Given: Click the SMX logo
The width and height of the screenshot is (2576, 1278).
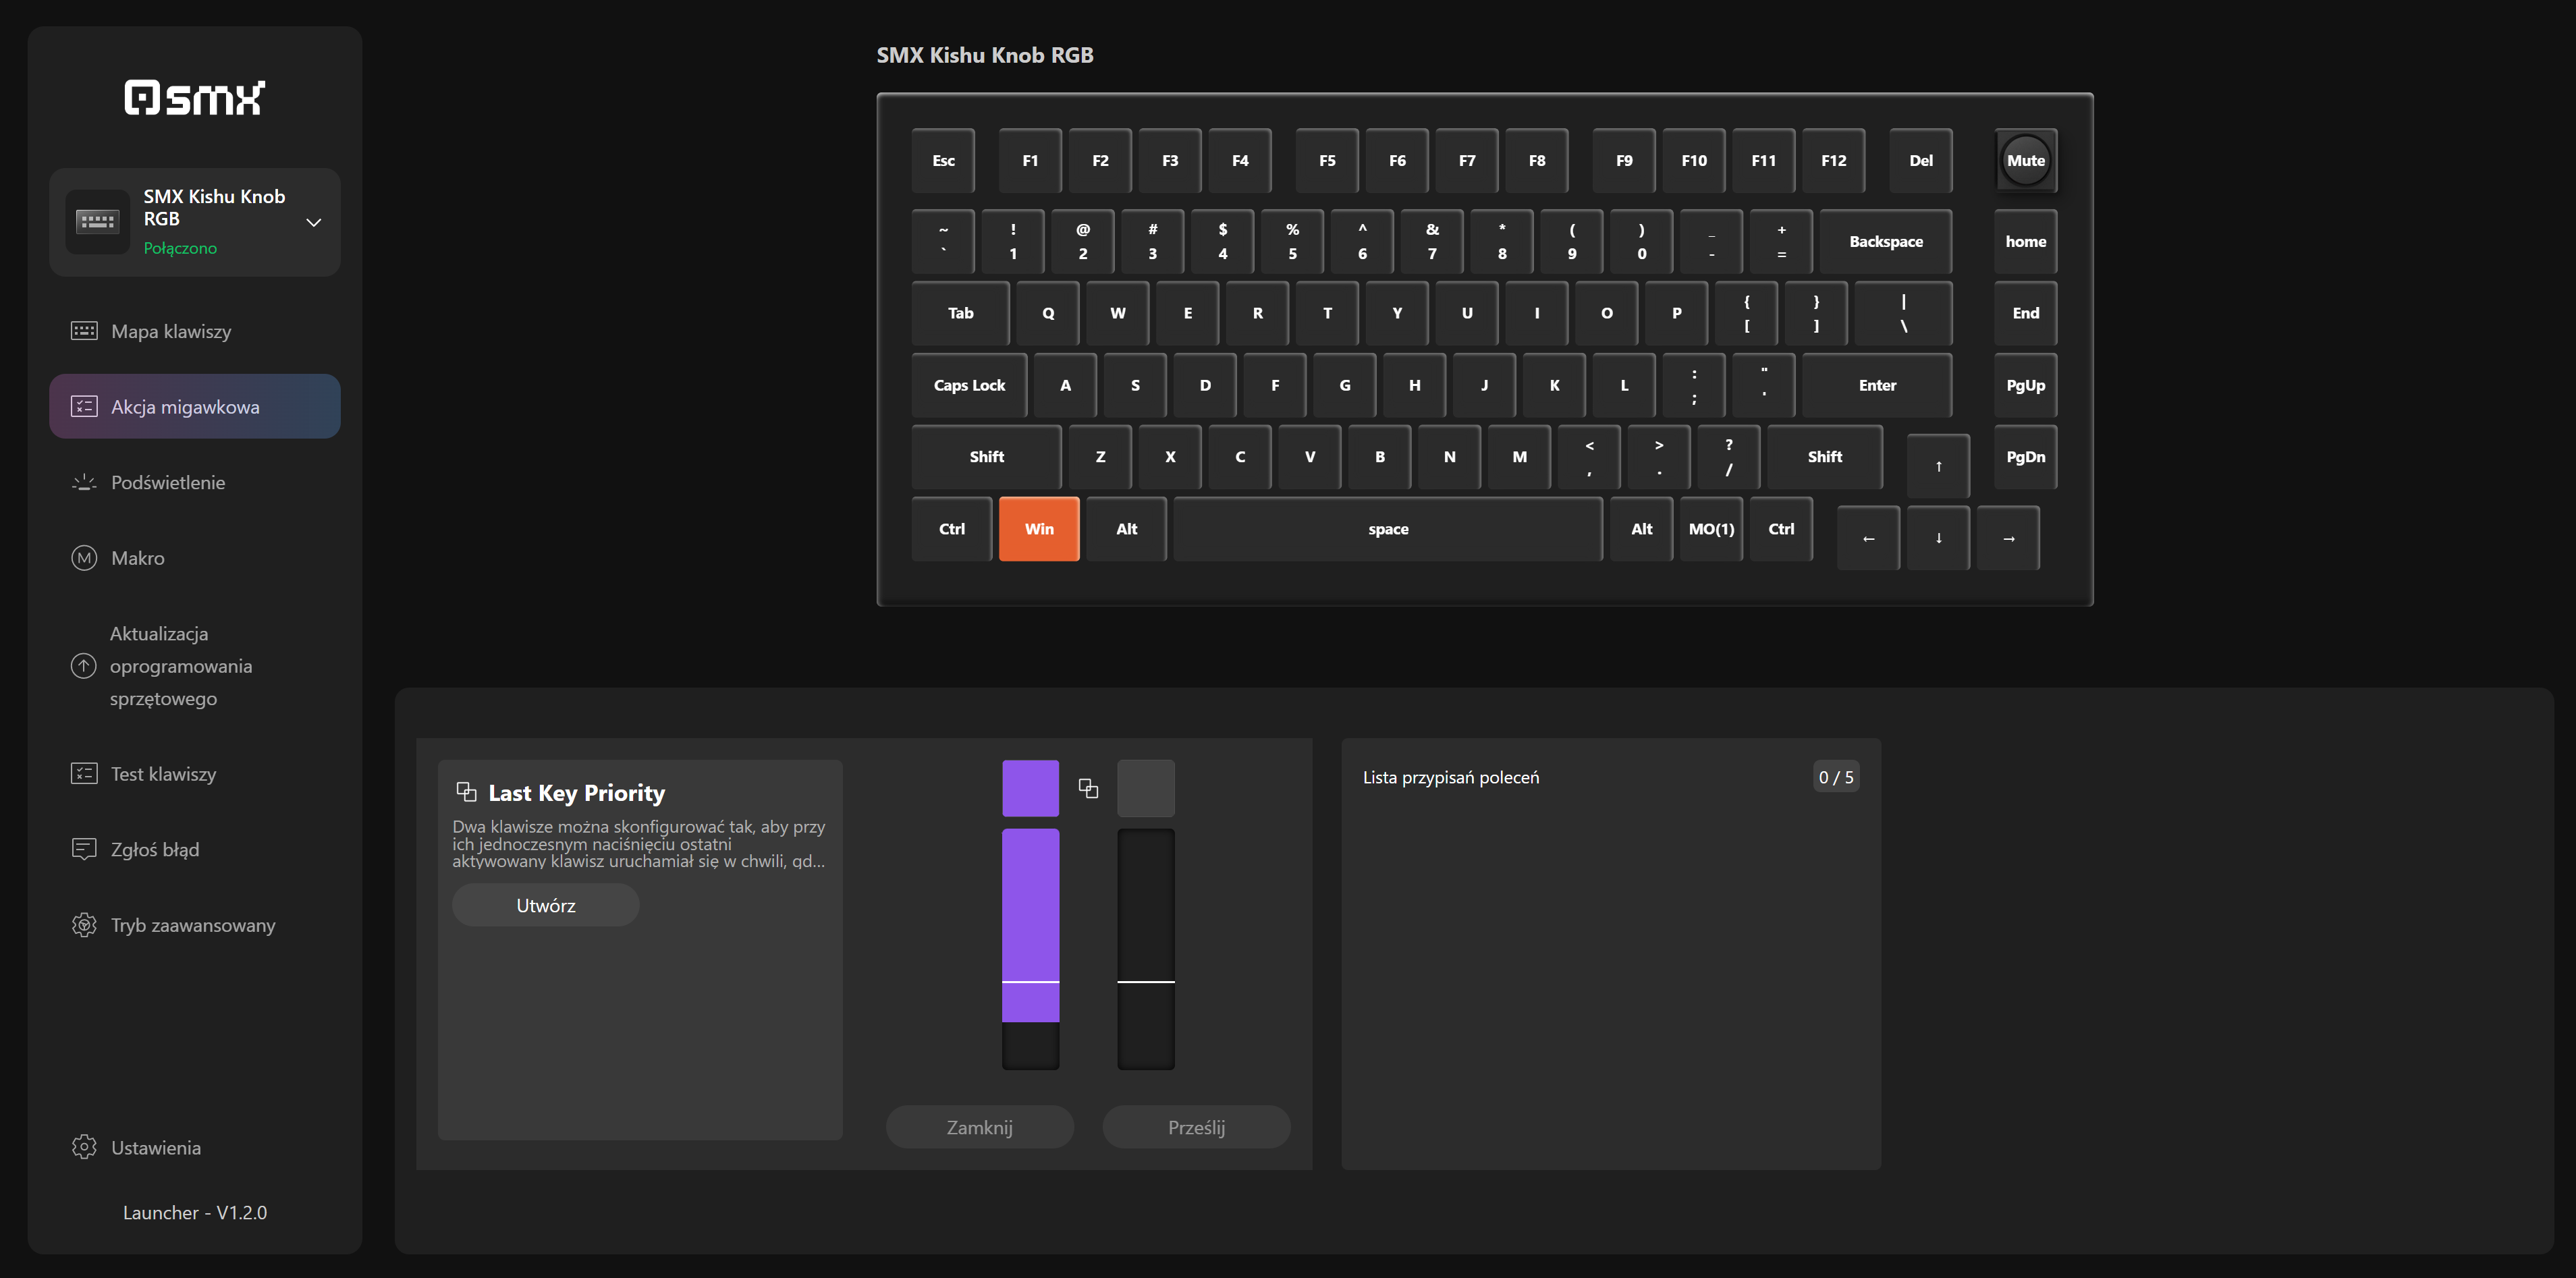Looking at the screenshot, I should [194, 98].
